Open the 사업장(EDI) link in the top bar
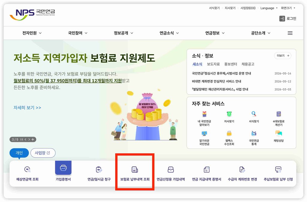The image size is (307, 202). 248,8
